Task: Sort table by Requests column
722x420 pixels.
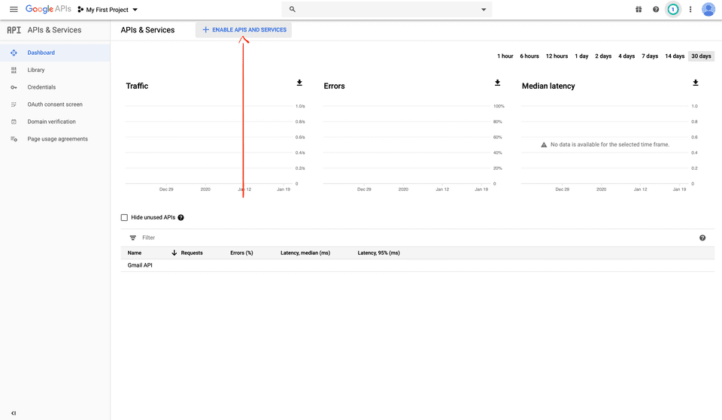Action: click(192, 253)
